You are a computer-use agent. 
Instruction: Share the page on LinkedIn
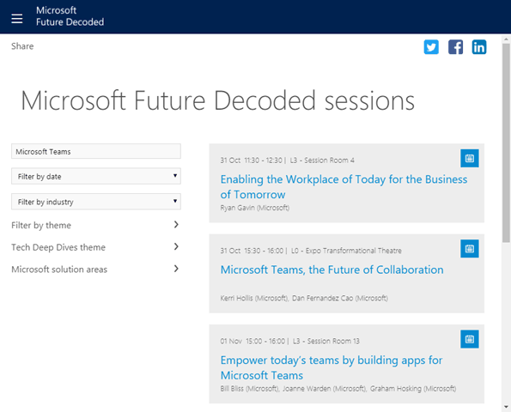tap(479, 47)
